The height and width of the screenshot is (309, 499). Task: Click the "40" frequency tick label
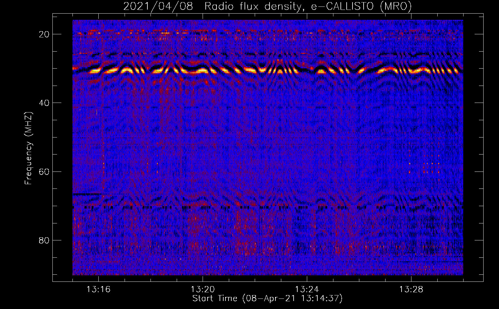44,103
